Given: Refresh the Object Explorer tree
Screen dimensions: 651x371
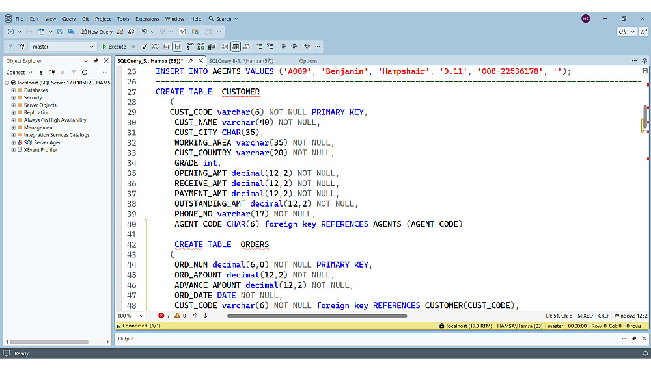Looking at the screenshot, I should click(x=85, y=73).
